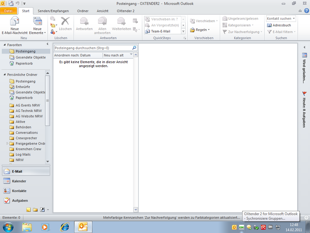Click the Windows Start button
The image size is (310, 233).
[8, 227]
